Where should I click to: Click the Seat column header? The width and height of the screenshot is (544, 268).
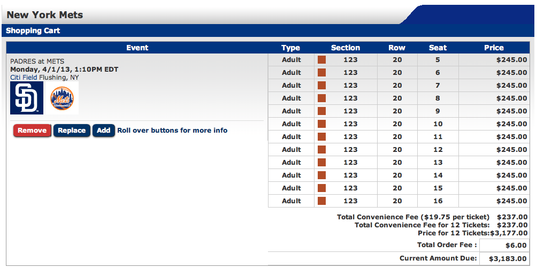pos(438,48)
